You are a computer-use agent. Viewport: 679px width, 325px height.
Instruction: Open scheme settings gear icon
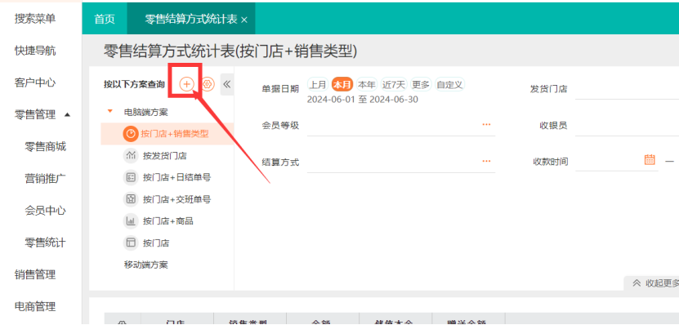208,84
